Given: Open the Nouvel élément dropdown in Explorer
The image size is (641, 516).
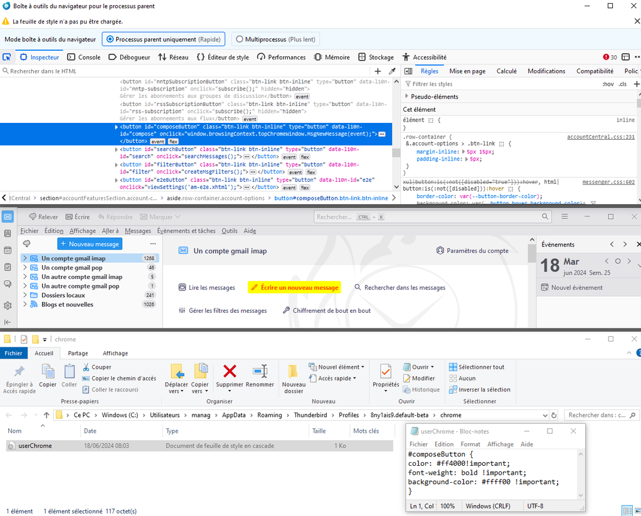Looking at the screenshot, I should [336, 367].
